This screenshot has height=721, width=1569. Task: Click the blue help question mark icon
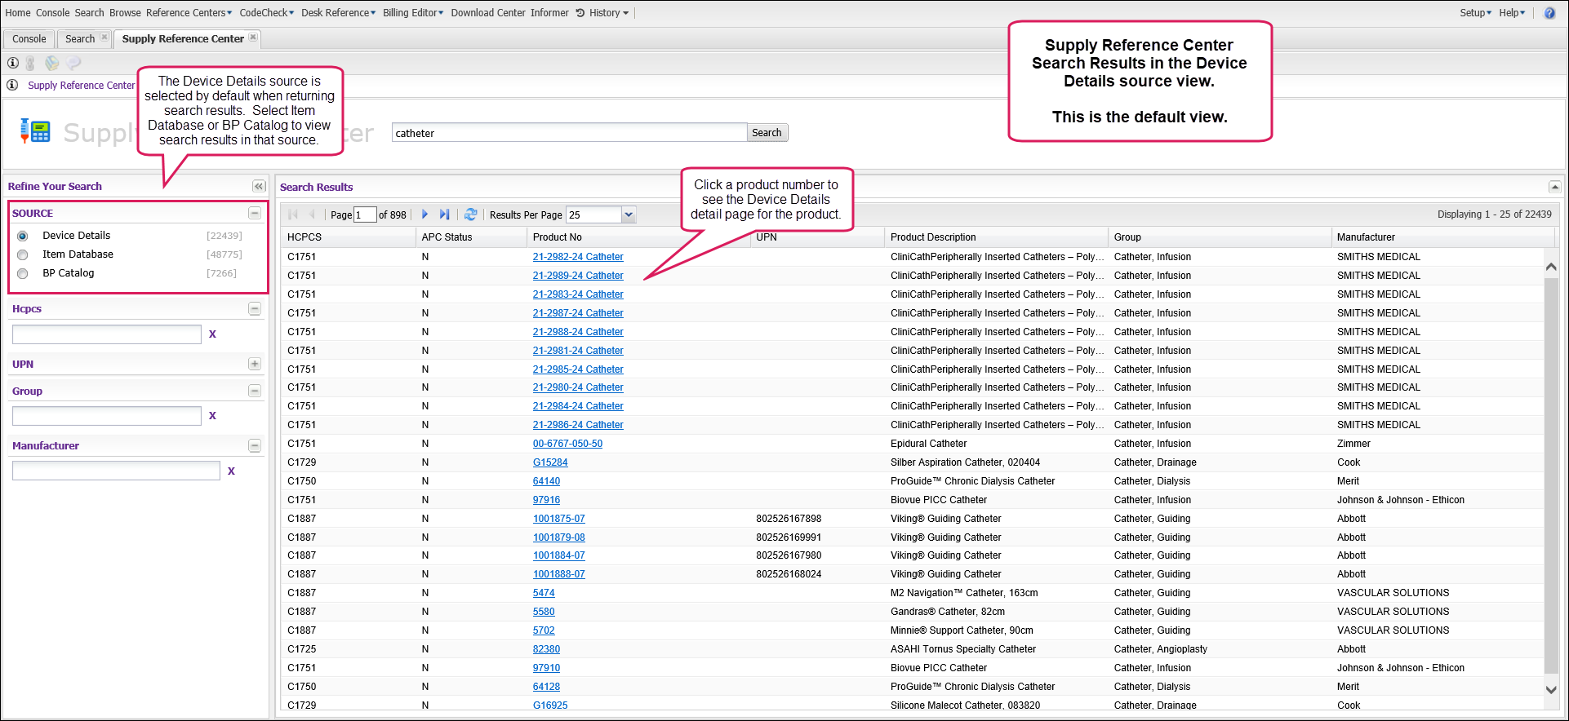click(x=1549, y=13)
